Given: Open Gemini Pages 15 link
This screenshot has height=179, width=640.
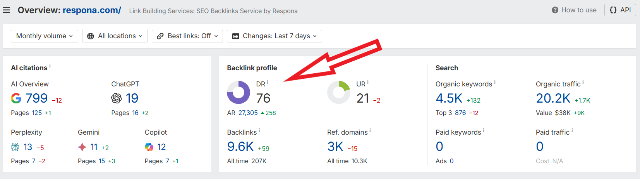Looking at the screenshot, I should 102,161.
